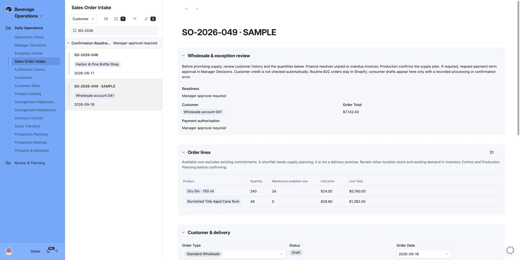Open the Beverage Operations app logo icon
The width and height of the screenshot is (520, 260).
[9, 9]
